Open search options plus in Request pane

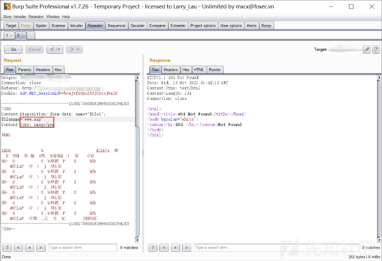point(29,248)
